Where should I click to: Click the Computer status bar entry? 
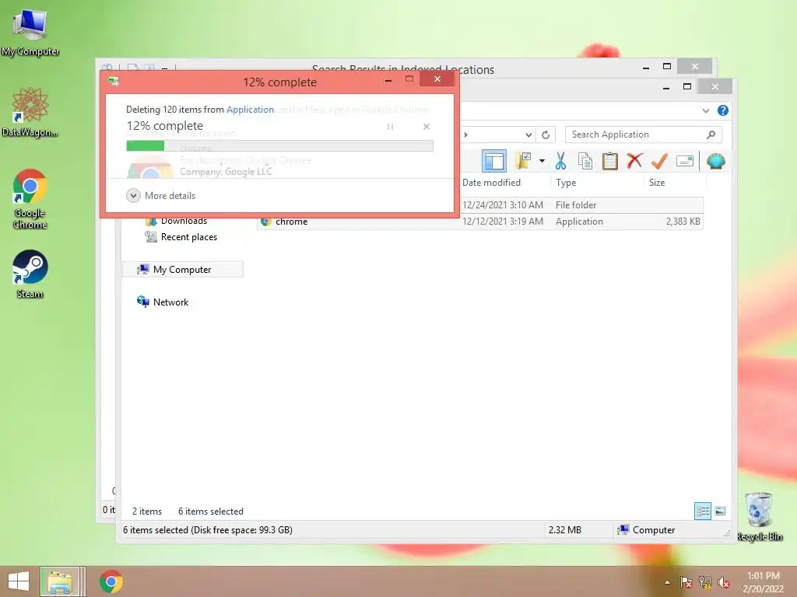[x=646, y=530]
